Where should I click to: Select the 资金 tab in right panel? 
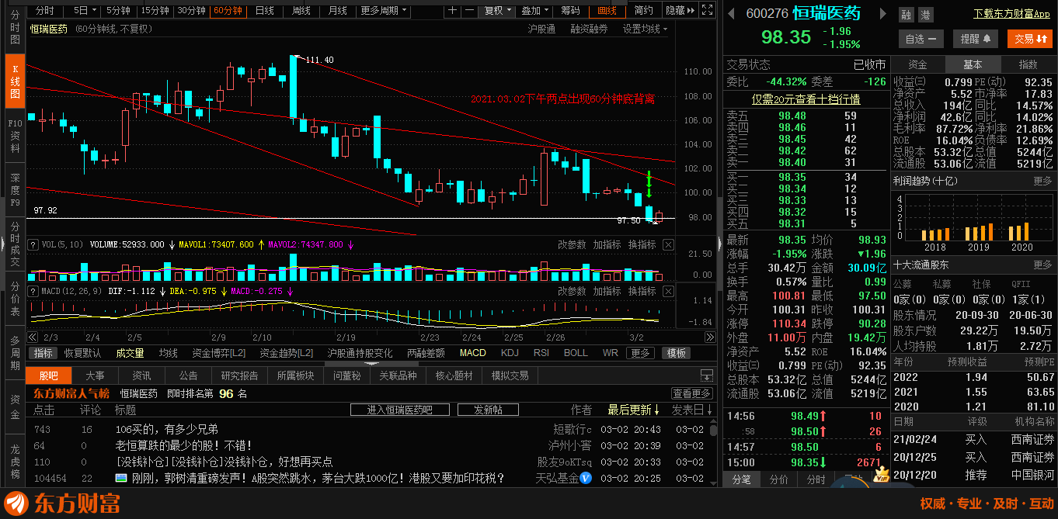pyautogui.click(x=917, y=65)
